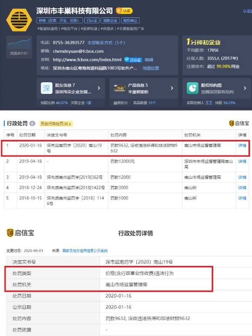Click the 深 shareholder avatar icon
The width and height of the screenshot is (252, 336).
tap(47, 88)
